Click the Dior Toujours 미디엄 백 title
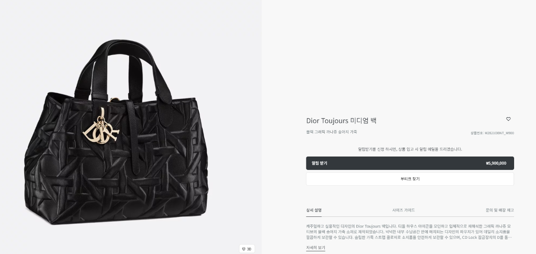The image size is (536, 254). [341, 120]
